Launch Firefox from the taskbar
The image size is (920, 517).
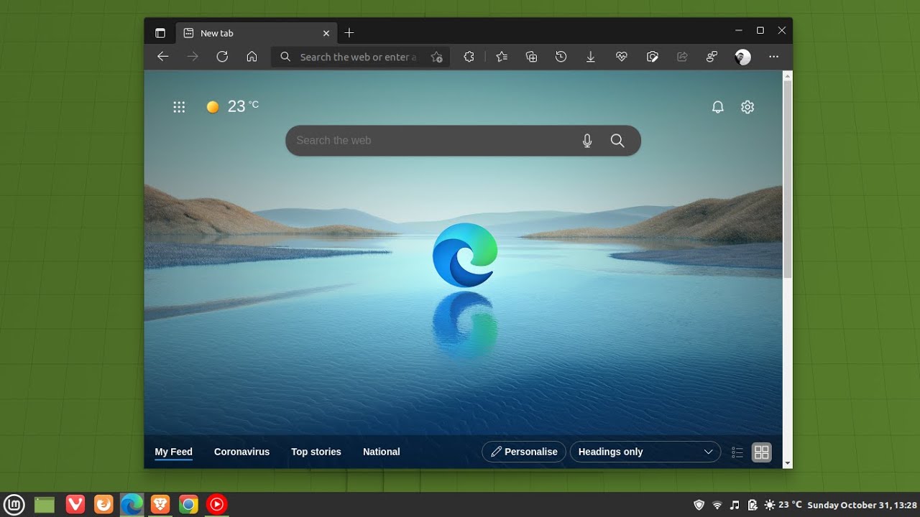(x=103, y=505)
